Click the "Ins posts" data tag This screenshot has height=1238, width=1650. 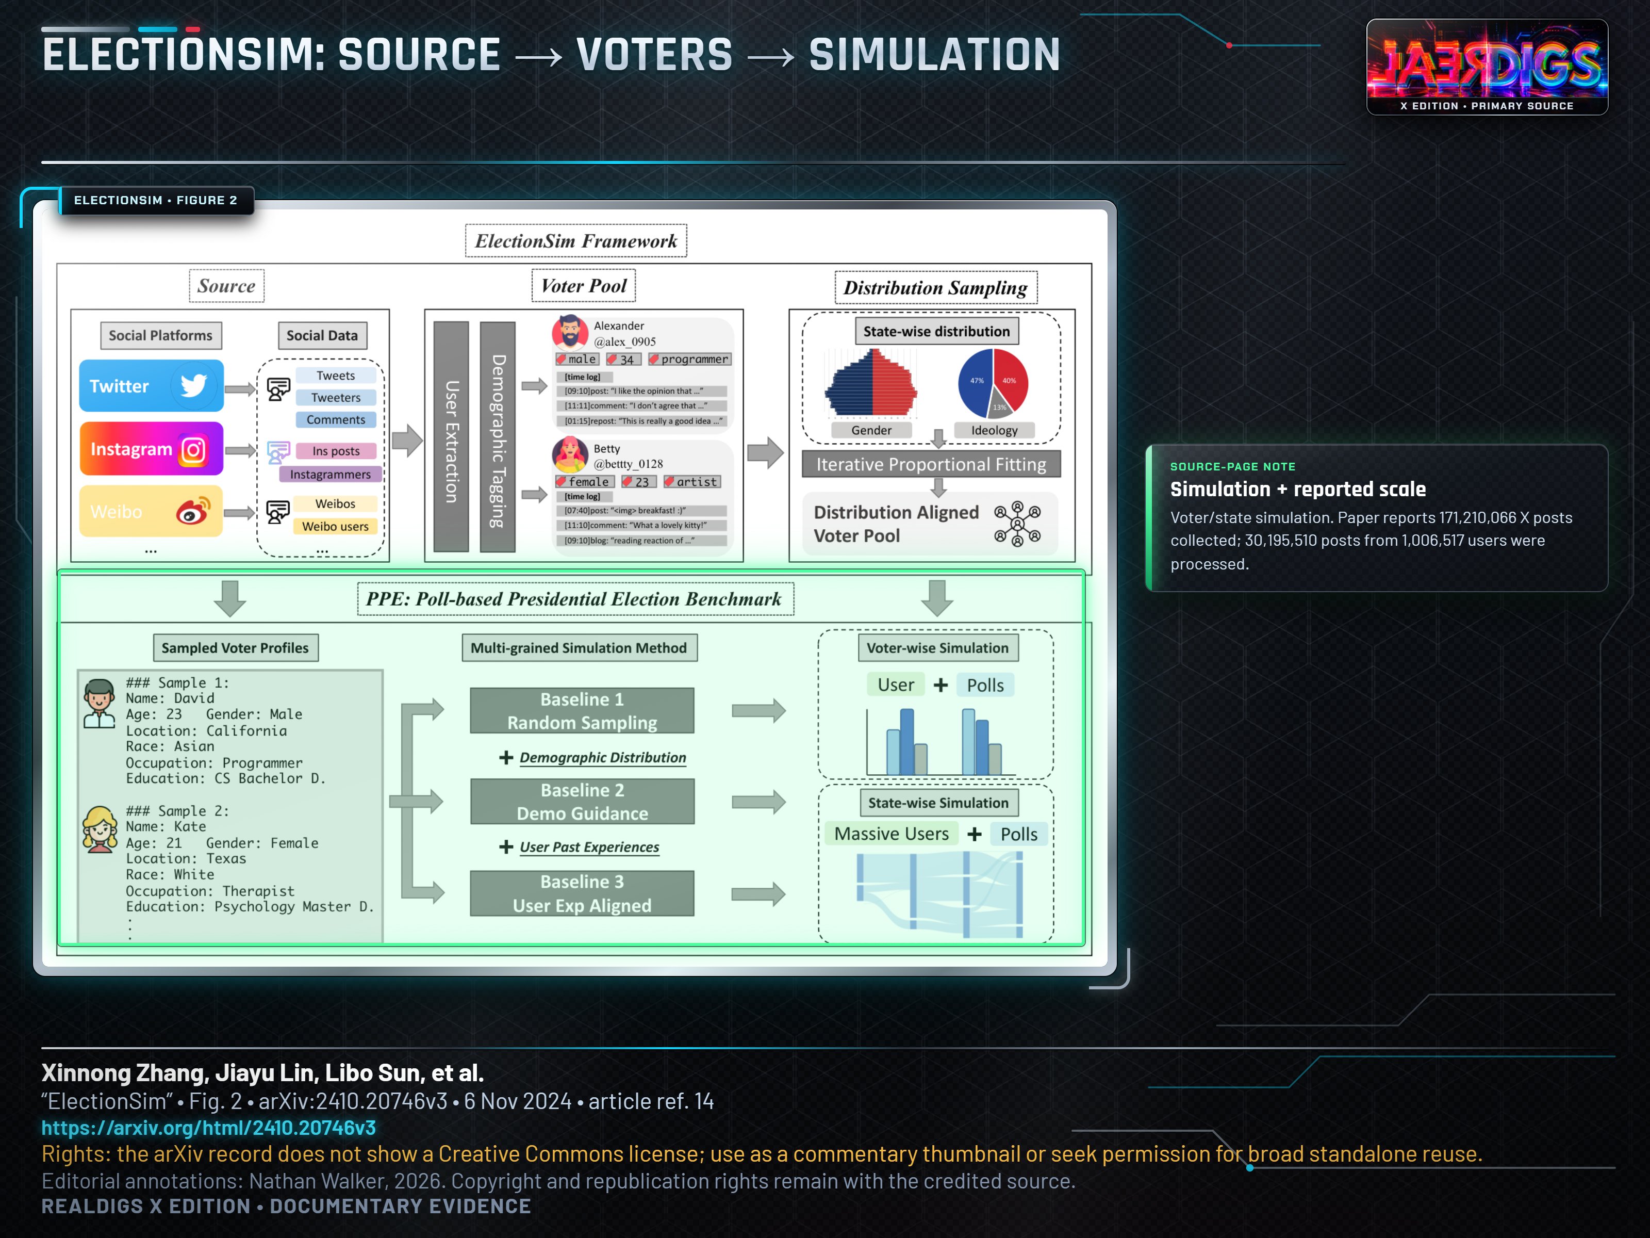coord(336,451)
